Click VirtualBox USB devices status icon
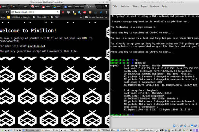This screenshot has height=132, width=199. coord(185,126)
